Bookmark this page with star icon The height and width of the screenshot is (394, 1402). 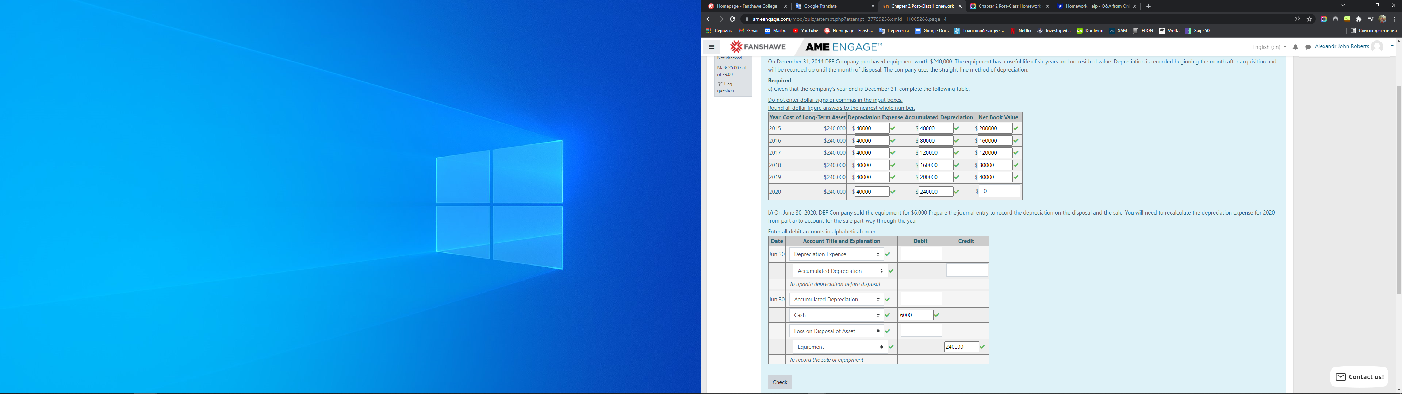(1309, 19)
